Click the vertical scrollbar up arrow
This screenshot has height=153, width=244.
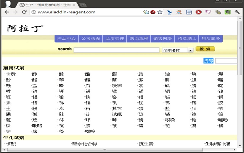tap(240, 18)
